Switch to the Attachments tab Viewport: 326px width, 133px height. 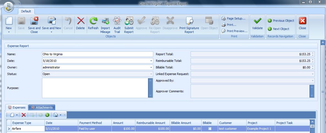(x=42, y=107)
